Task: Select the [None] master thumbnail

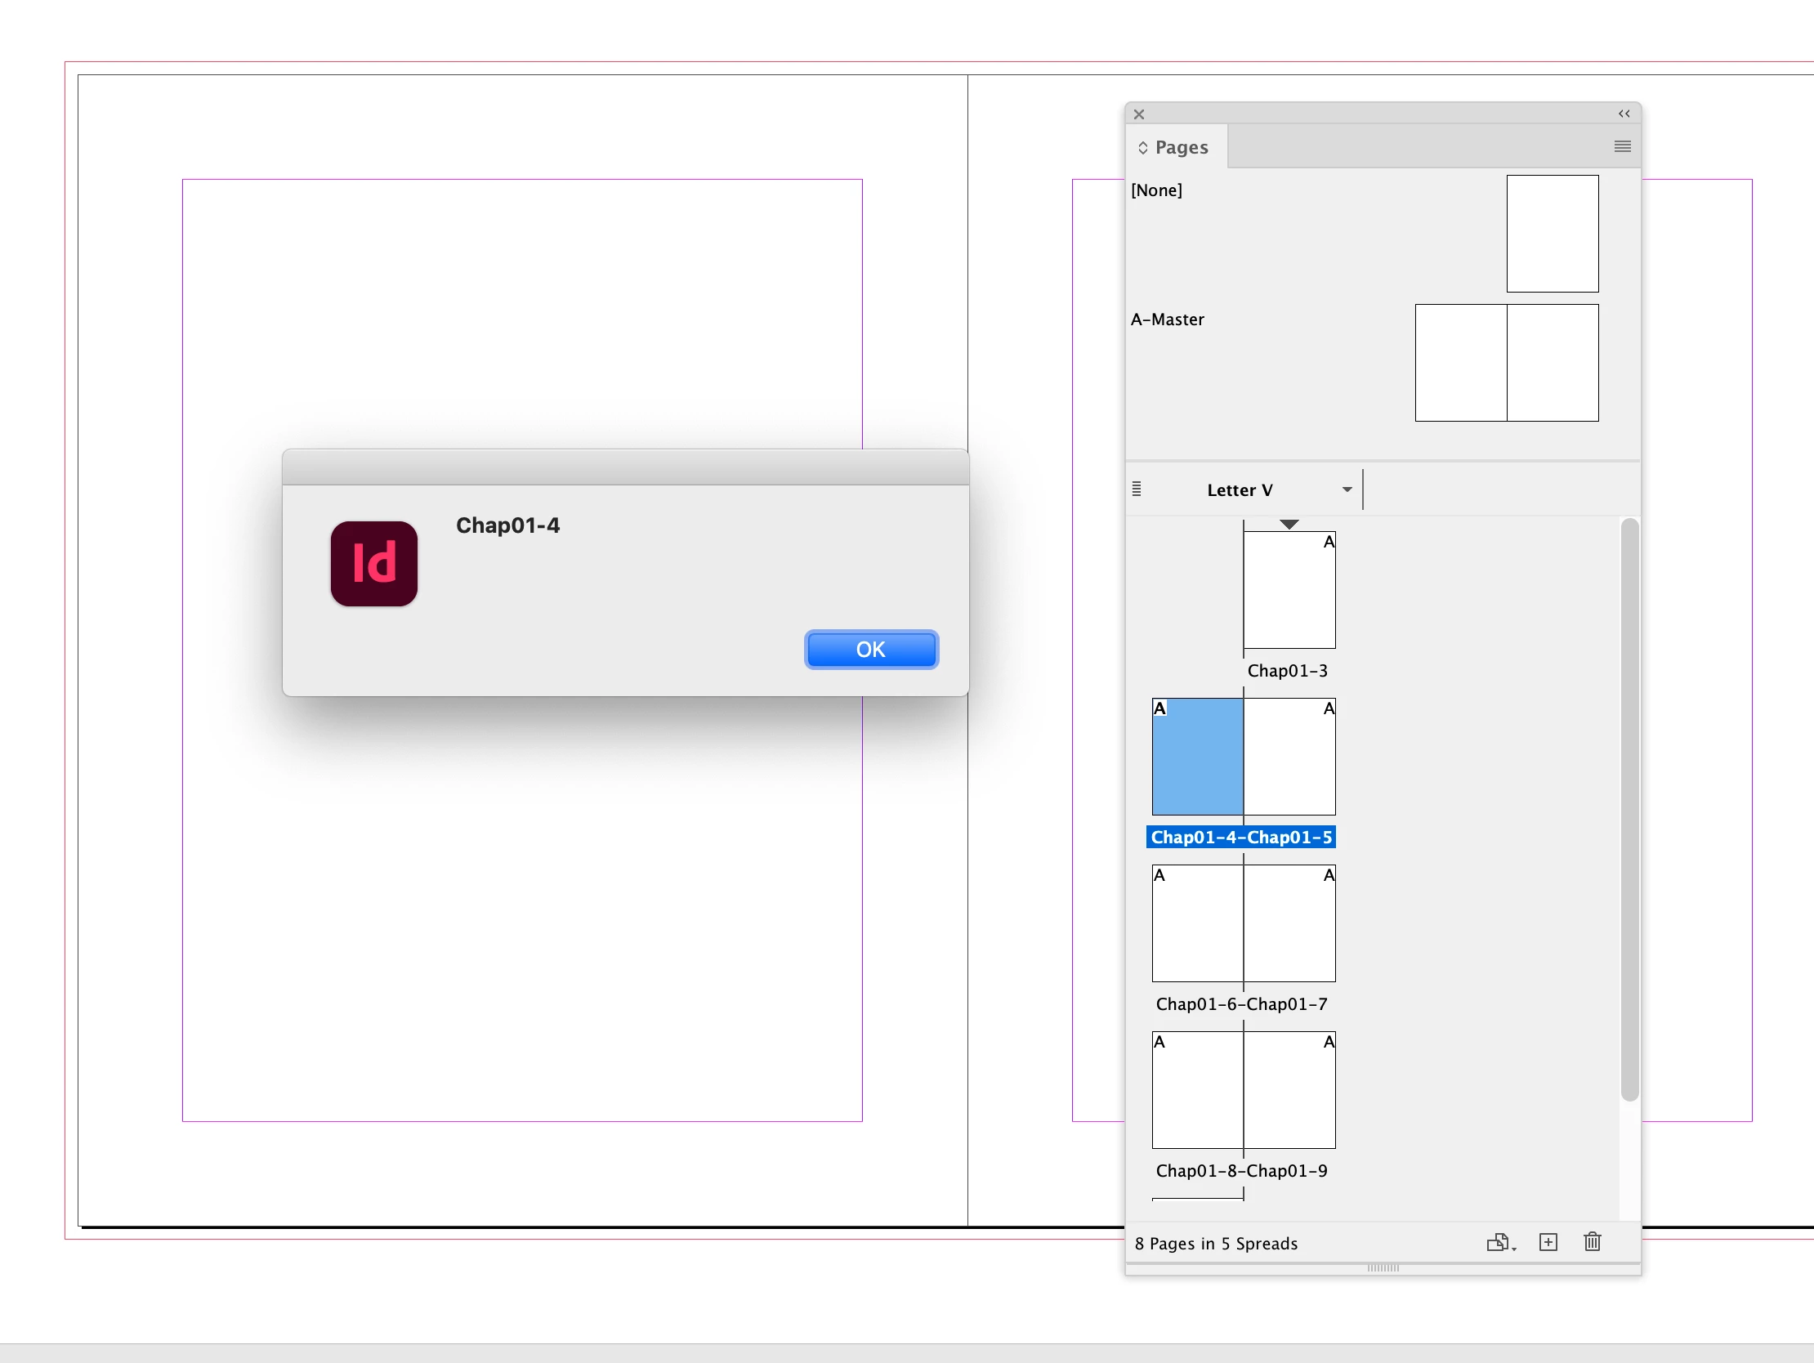Action: (x=1552, y=234)
